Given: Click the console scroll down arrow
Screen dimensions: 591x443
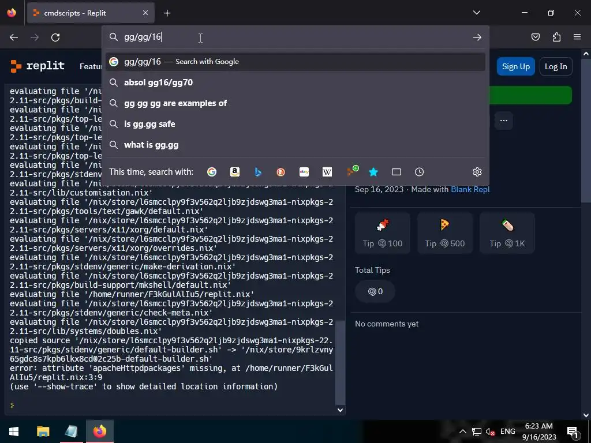Looking at the screenshot, I should (x=340, y=410).
